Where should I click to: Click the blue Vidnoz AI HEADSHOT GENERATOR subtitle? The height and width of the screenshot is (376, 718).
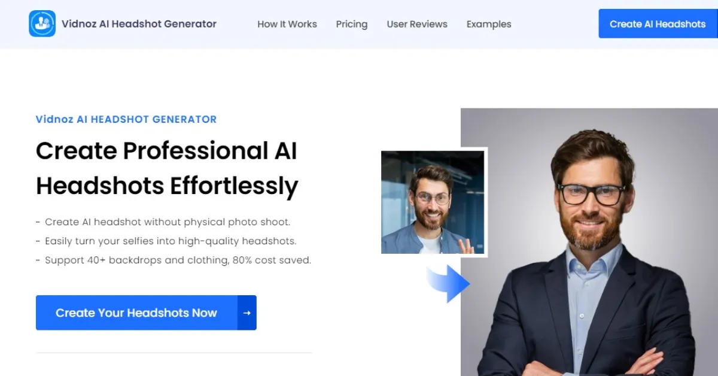(126, 119)
